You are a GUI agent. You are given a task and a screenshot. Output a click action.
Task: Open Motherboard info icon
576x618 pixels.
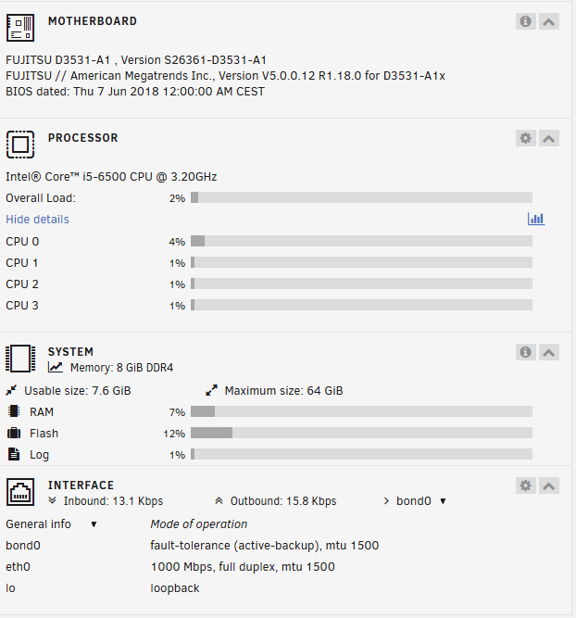(x=526, y=21)
